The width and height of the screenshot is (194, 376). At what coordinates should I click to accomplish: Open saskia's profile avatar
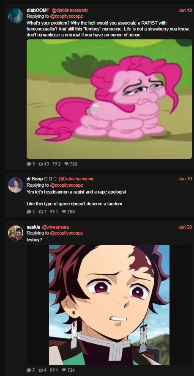pos(16,233)
